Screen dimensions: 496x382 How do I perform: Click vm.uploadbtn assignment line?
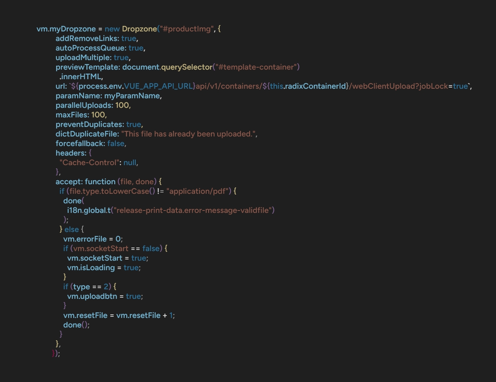105,296
